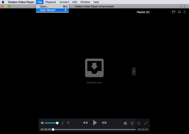Click the yellow minimize window button
Viewport: 189px width, 134px height.
coord(6,6)
